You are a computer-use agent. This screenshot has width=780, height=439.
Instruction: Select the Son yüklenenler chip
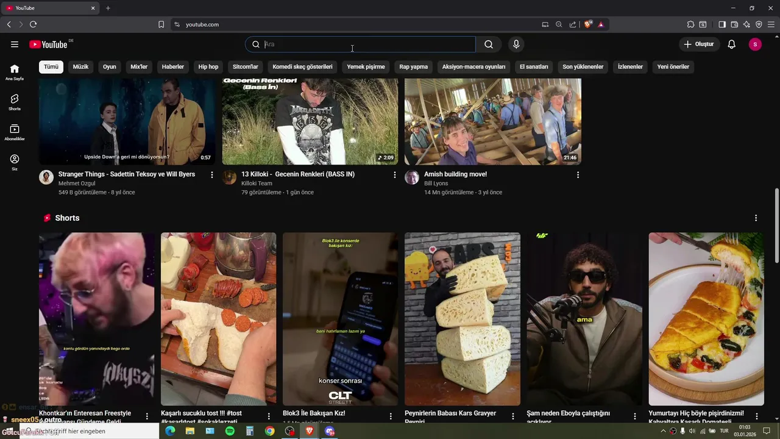[583, 66]
